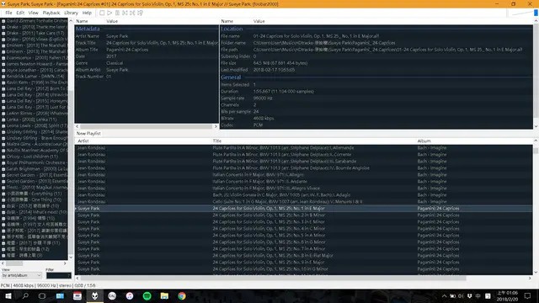
Task: Expand the Kendrick Lamar DAMN. tree node
Action: (3, 77)
